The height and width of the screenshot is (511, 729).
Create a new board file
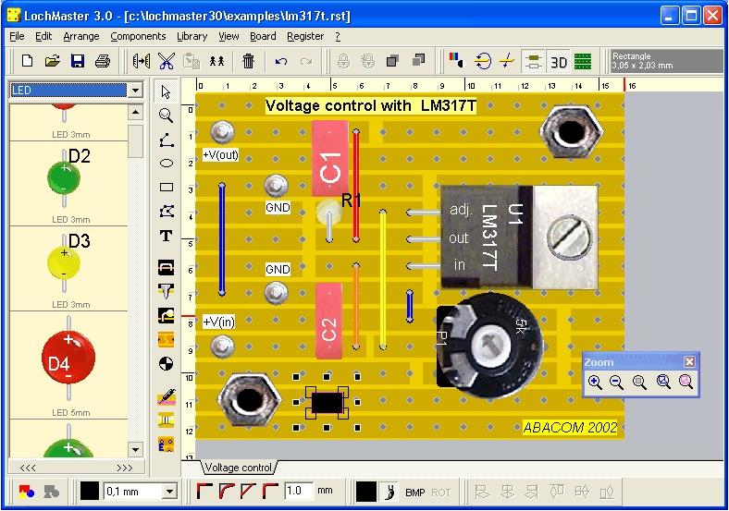tap(27, 61)
